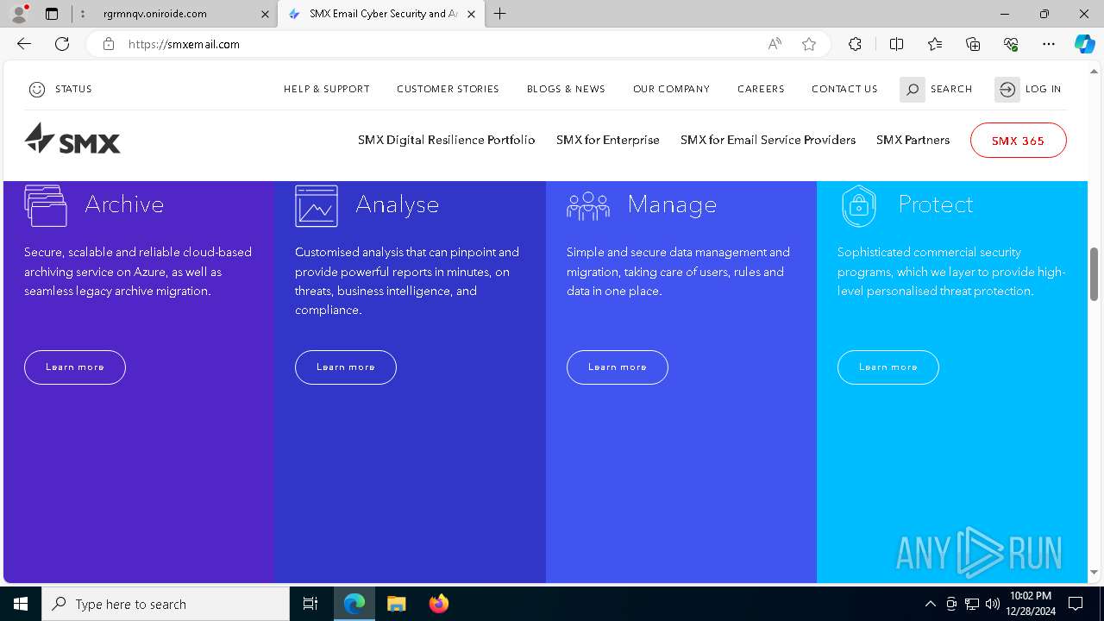Activate Read Aloud icon in address bar
This screenshot has height=621, width=1104.
(775, 44)
